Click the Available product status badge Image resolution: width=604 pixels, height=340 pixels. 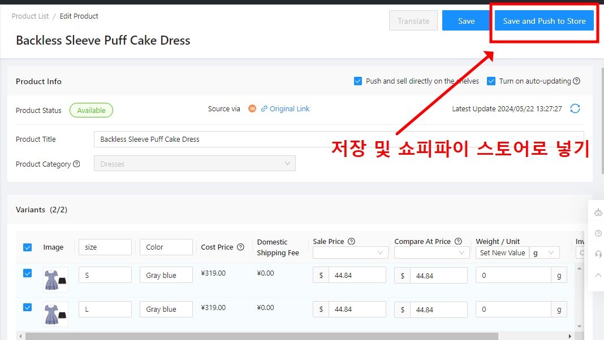(91, 110)
